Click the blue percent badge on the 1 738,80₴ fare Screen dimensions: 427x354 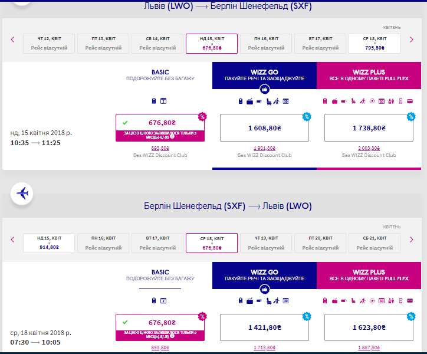click(x=412, y=116)
